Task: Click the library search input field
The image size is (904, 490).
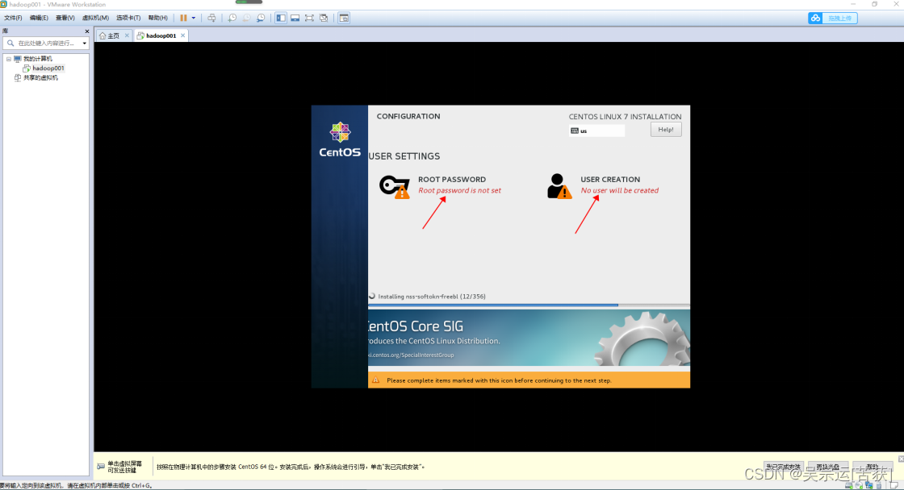Action: pyautogui.click(x=46, y=44)
